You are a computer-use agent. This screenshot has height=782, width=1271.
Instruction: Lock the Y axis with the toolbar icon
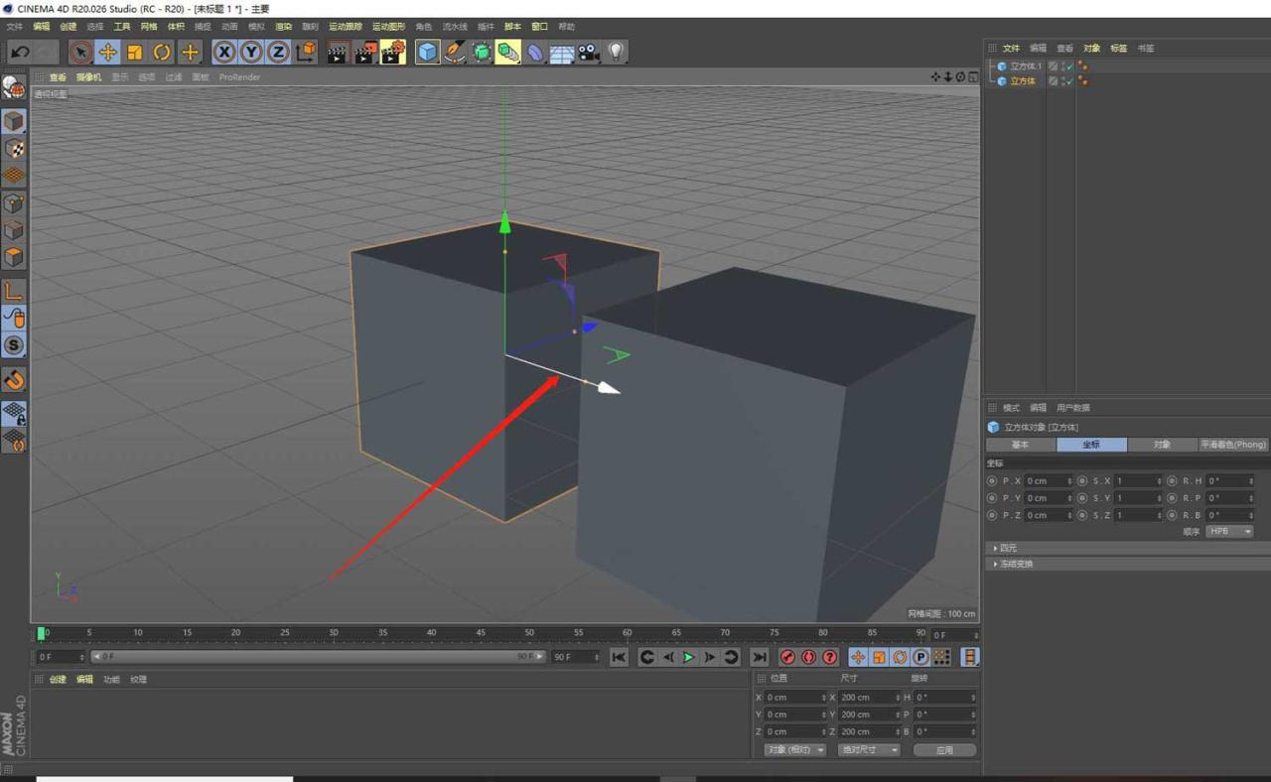point(252,52)
